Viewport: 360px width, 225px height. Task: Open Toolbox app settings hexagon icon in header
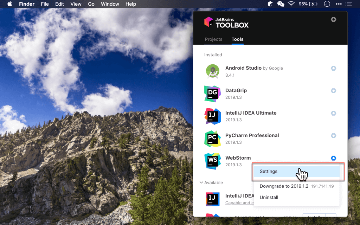(x=333, y=20)
